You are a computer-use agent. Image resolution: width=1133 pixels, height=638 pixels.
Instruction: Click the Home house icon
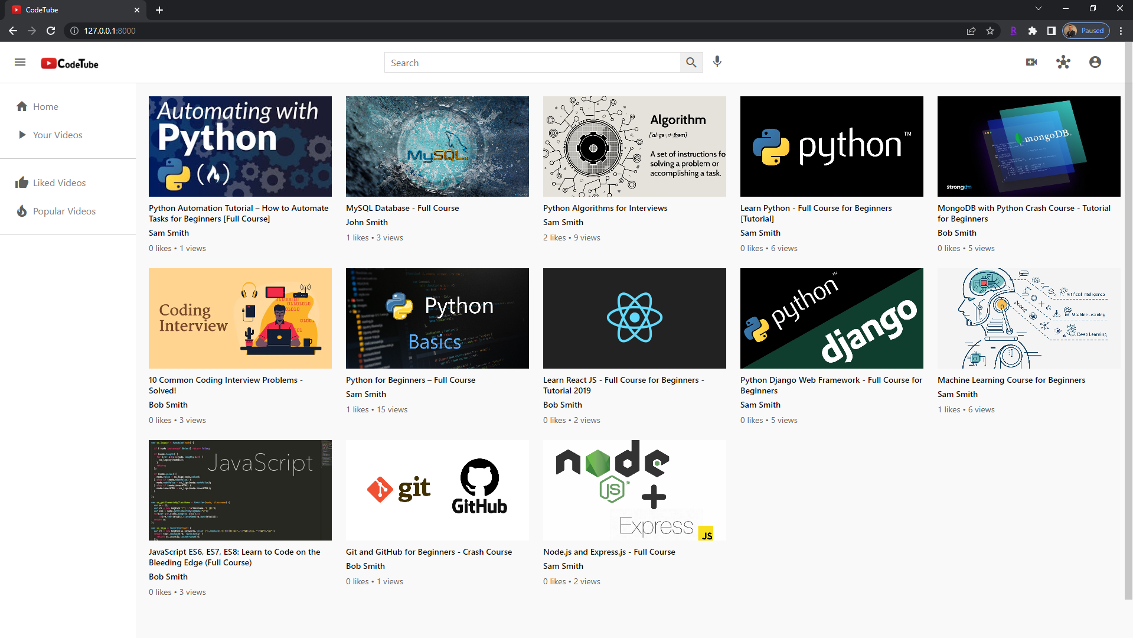[22, 106]
